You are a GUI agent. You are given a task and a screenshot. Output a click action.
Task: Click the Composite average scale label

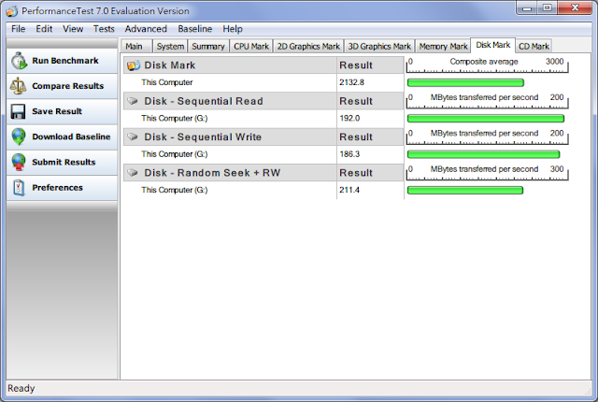coord(484,62)
